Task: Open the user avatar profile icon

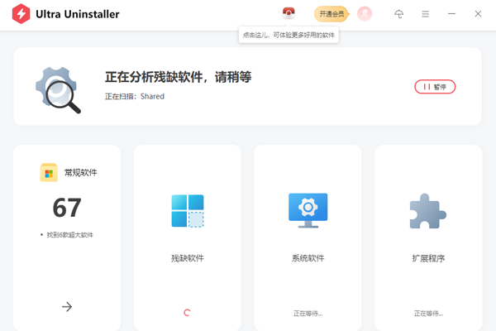Action: [x=365, y=14]
